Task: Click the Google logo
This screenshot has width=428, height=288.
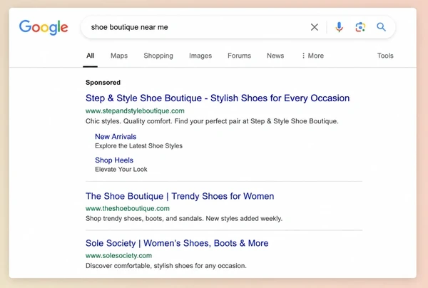Action: pyautogui.click(x=44, y=27)
